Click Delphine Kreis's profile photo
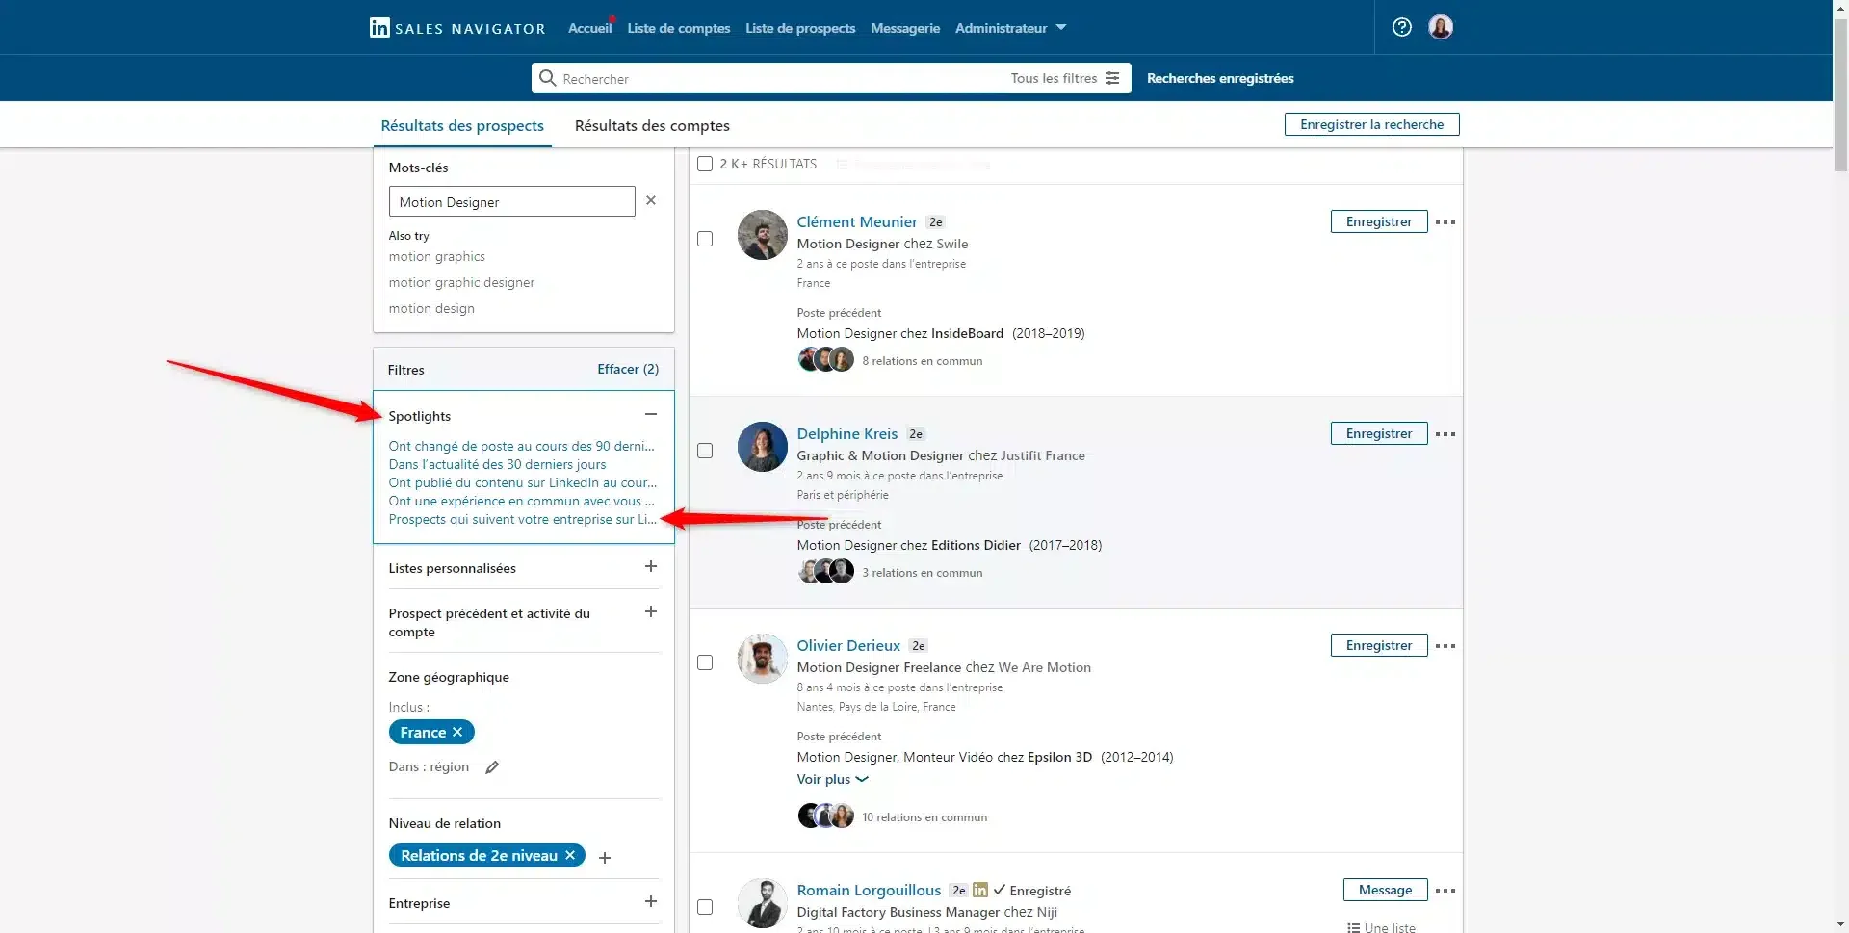This screenshot has width=1849, height=933. coord(763,447)
